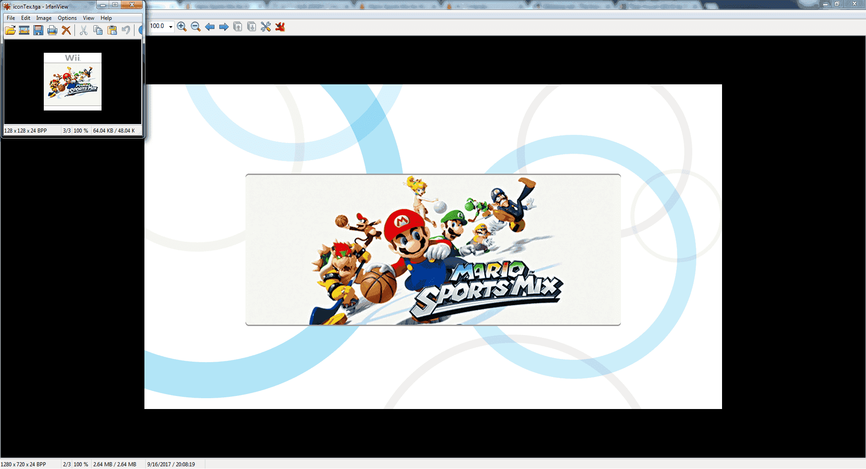Click '64.04 KB / 48.04 K' status text
The width and height of the screenshot is (866, 469).
pyautogui.click(x=114, y=131)
